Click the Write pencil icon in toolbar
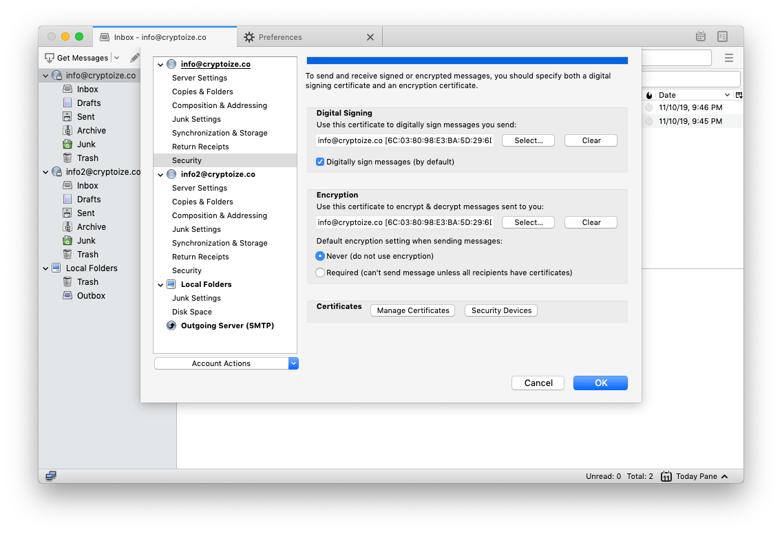 [135, 58]
